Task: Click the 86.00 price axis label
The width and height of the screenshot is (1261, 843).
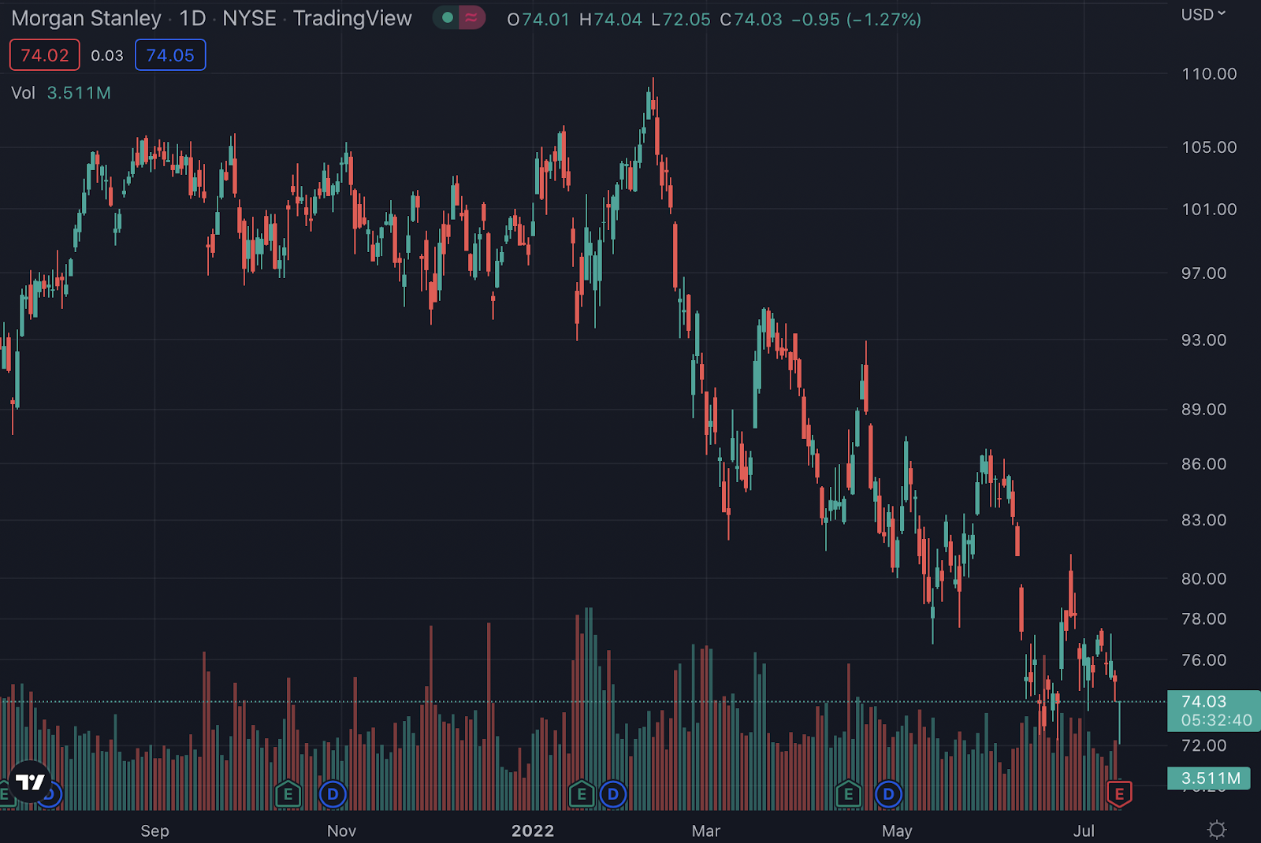Action: [x=1203, y=464]
